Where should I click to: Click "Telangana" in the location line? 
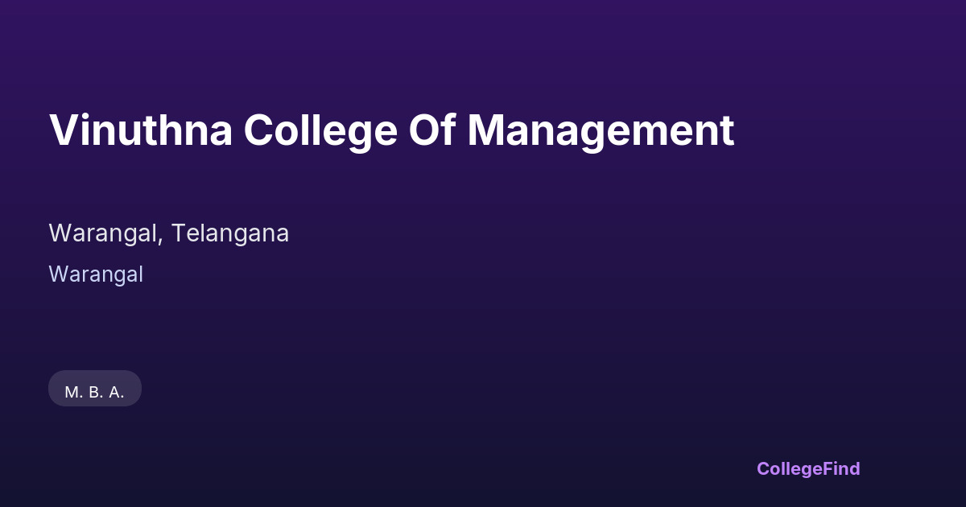tap(230, 233)
